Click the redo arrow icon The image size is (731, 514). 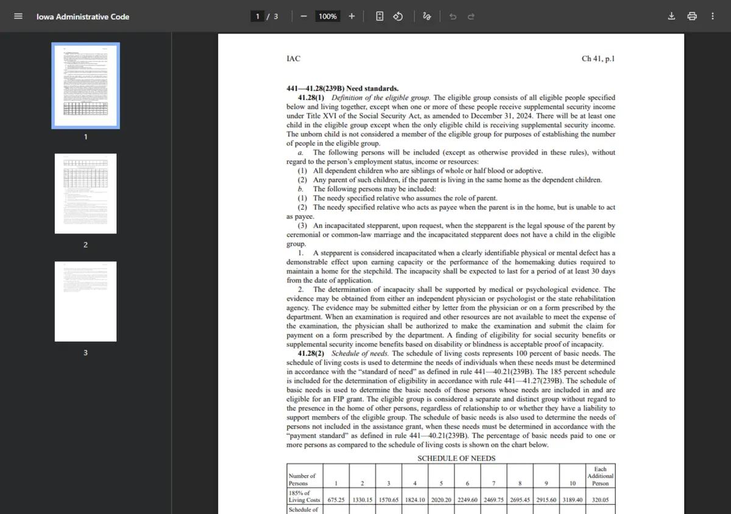click(471, 16)
